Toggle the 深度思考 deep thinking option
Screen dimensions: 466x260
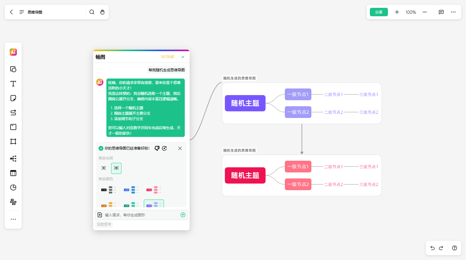(x=104, y=224)
